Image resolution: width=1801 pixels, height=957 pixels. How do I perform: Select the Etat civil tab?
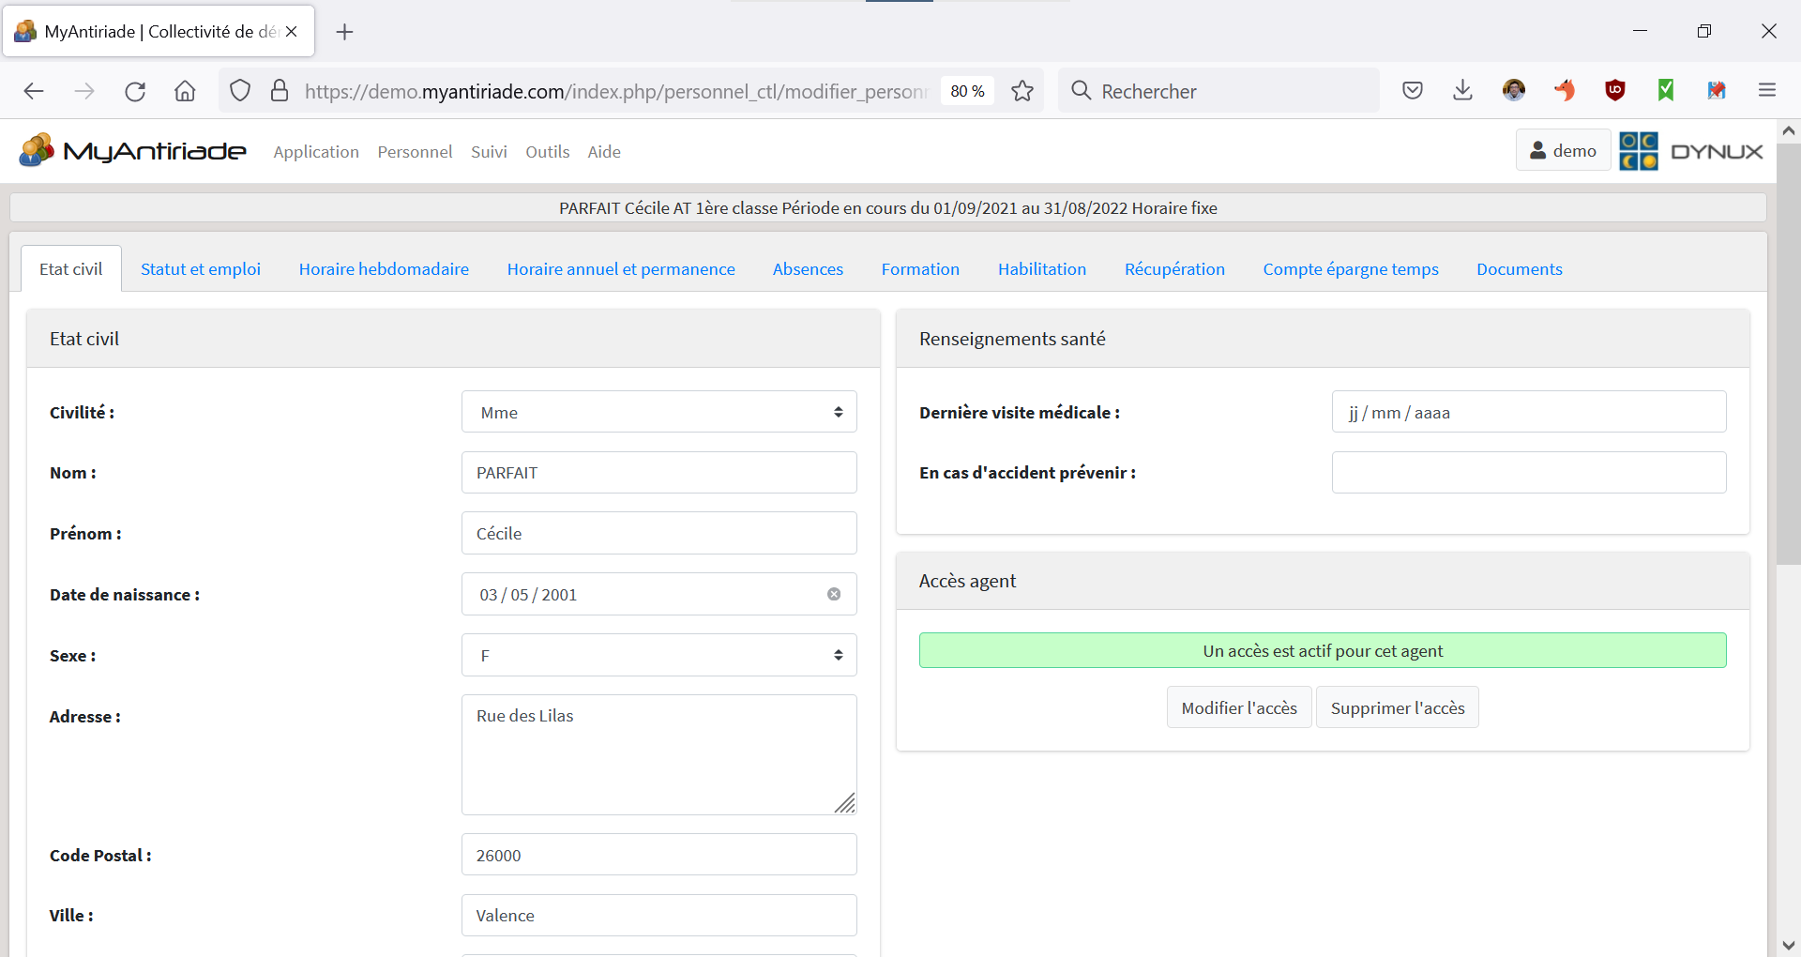coord(71,269)
